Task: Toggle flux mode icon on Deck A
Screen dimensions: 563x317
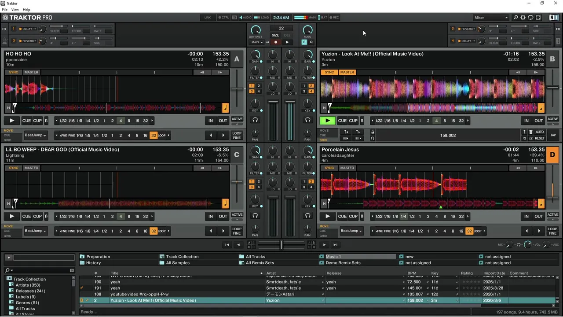Action: pyautogui.click(x=46, y=121)
